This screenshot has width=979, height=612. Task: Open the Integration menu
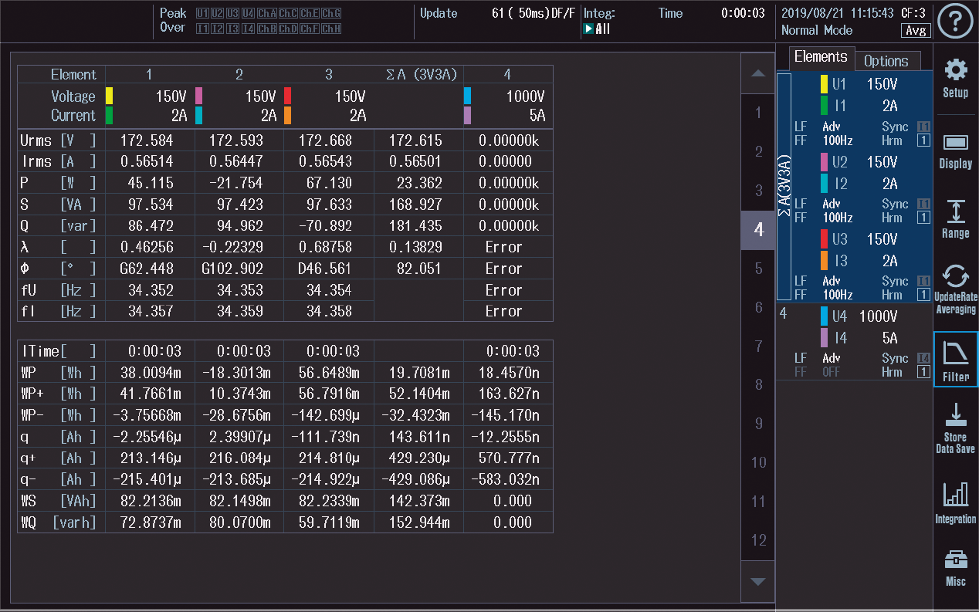[x=956, y=502]
